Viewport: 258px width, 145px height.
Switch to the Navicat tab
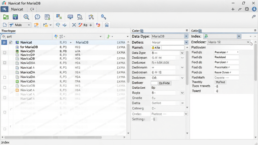(x=17, y=9)
